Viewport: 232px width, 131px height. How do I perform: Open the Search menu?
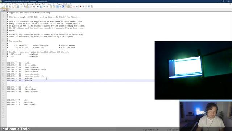(11, 4)
